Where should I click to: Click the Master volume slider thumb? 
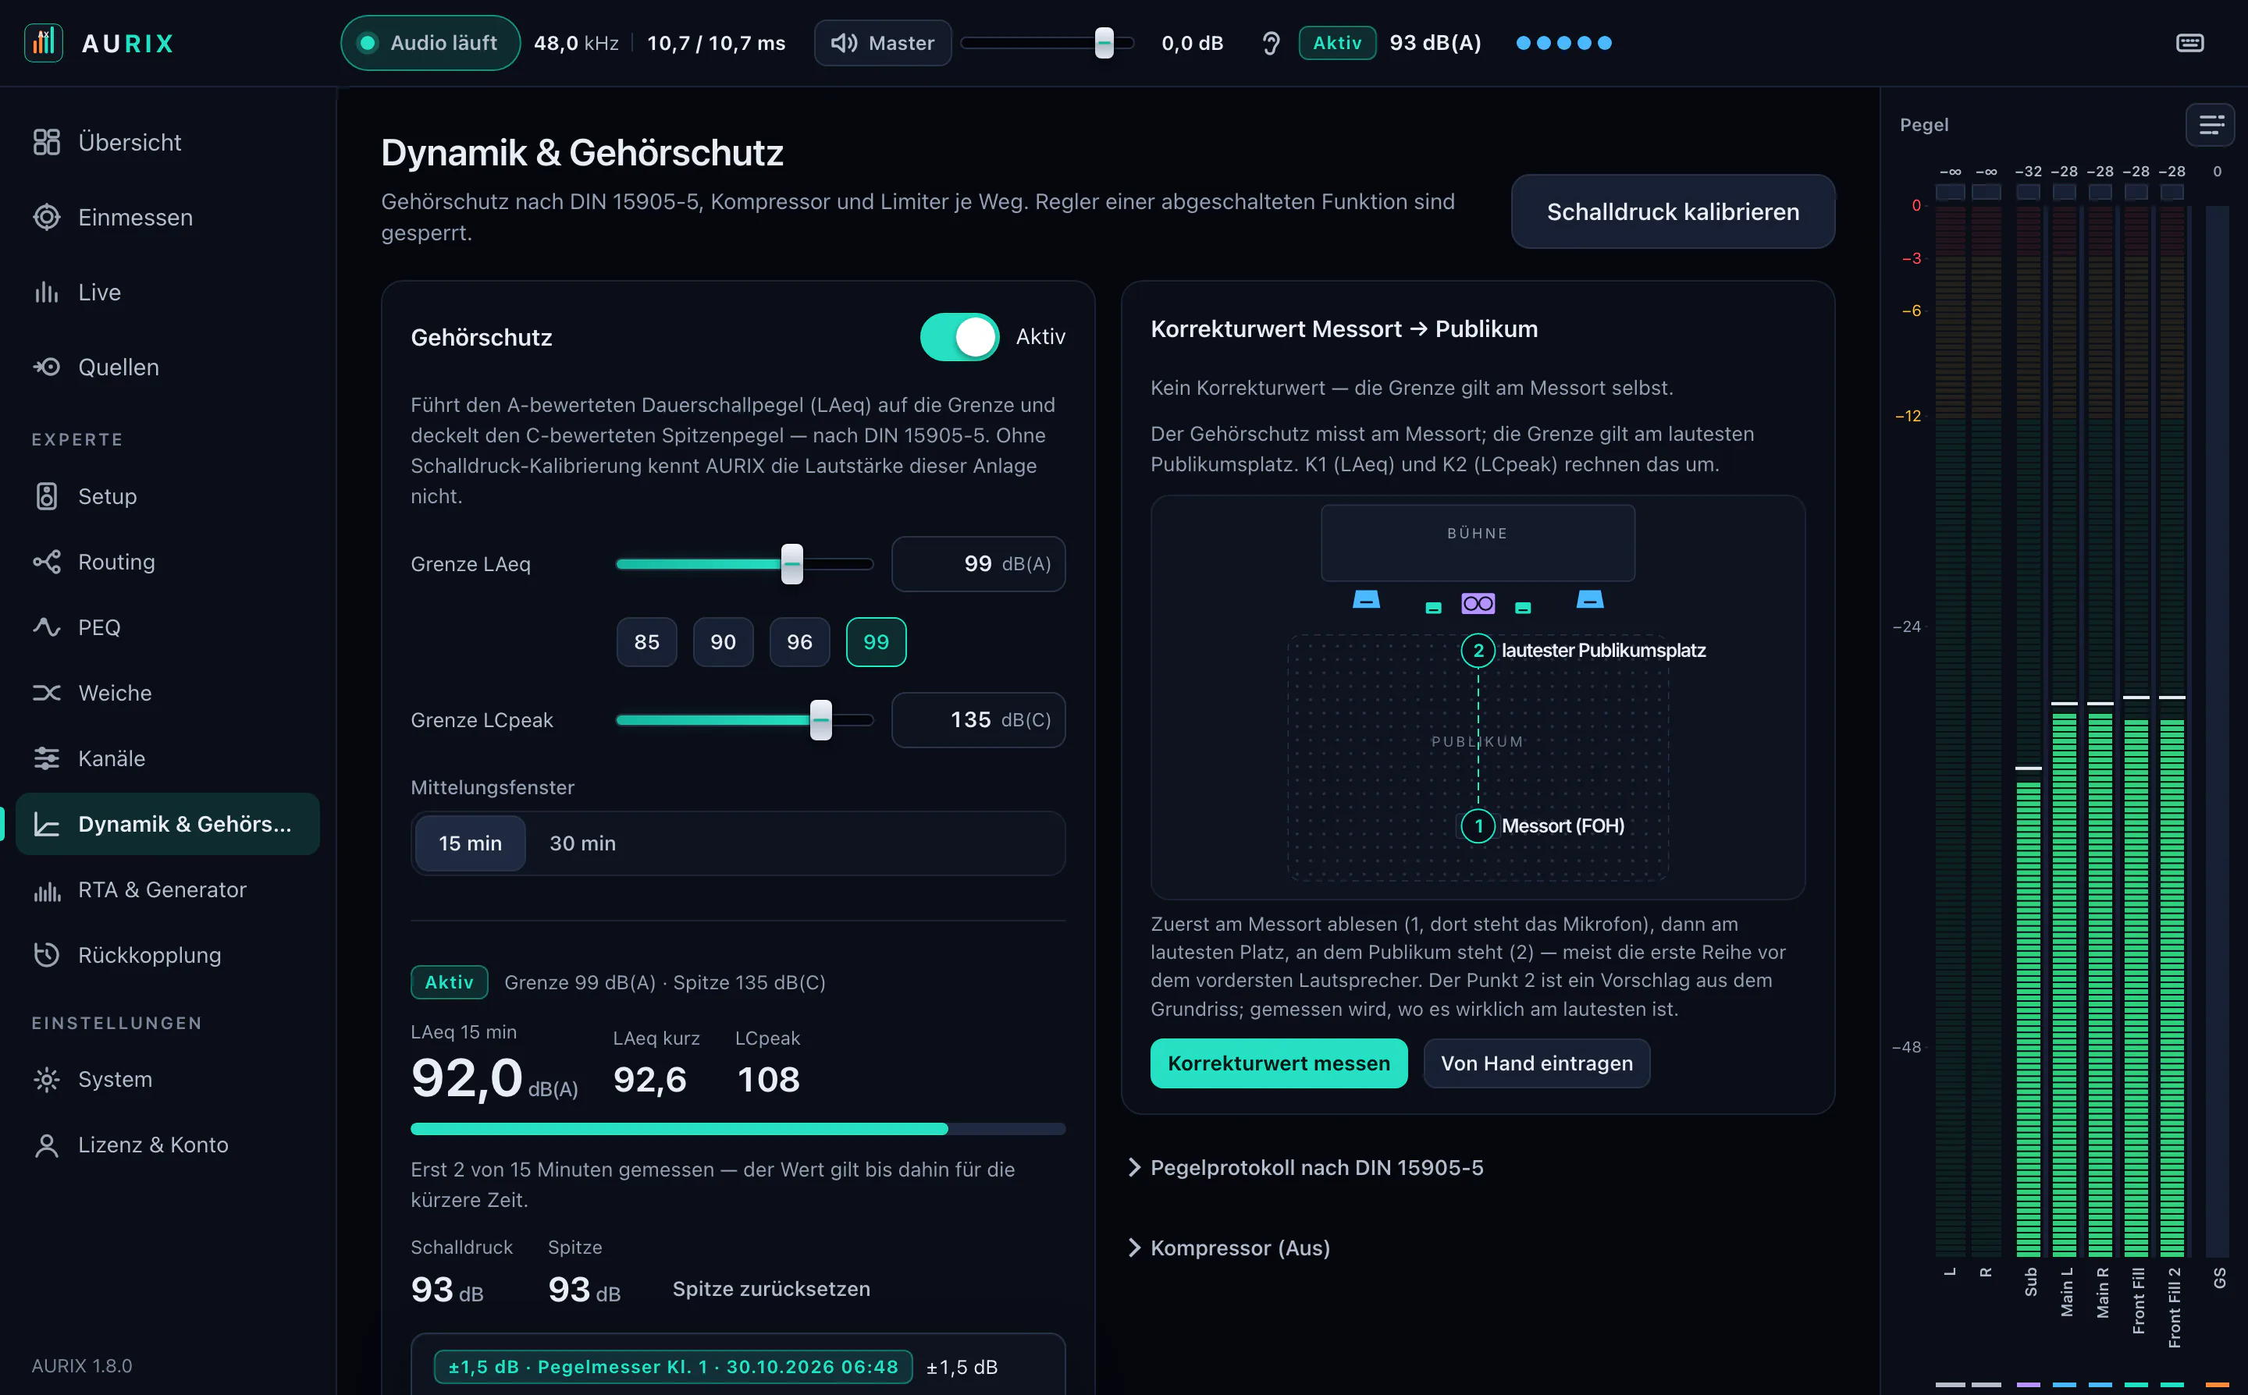[1104, 44]
